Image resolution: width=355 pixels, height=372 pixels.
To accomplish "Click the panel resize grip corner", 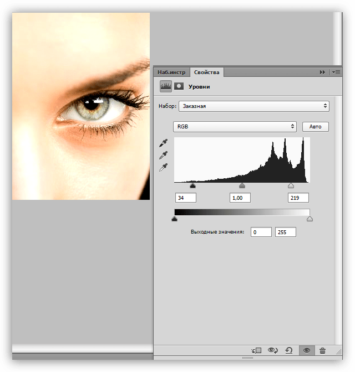I will point(339,352).
